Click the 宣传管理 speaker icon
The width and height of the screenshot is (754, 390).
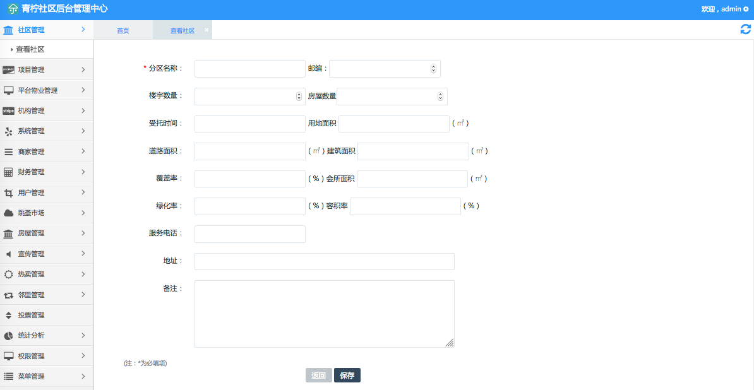(x=8, y=254)
